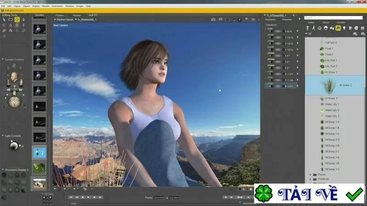Viewport: 367px width, 206px height.
Task: Open the Render menu in menu bar
Action: tap(45, 6)
